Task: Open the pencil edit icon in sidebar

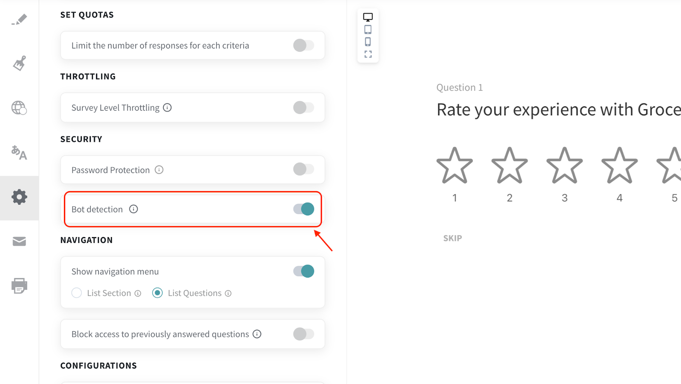Action: click(19, 20)
